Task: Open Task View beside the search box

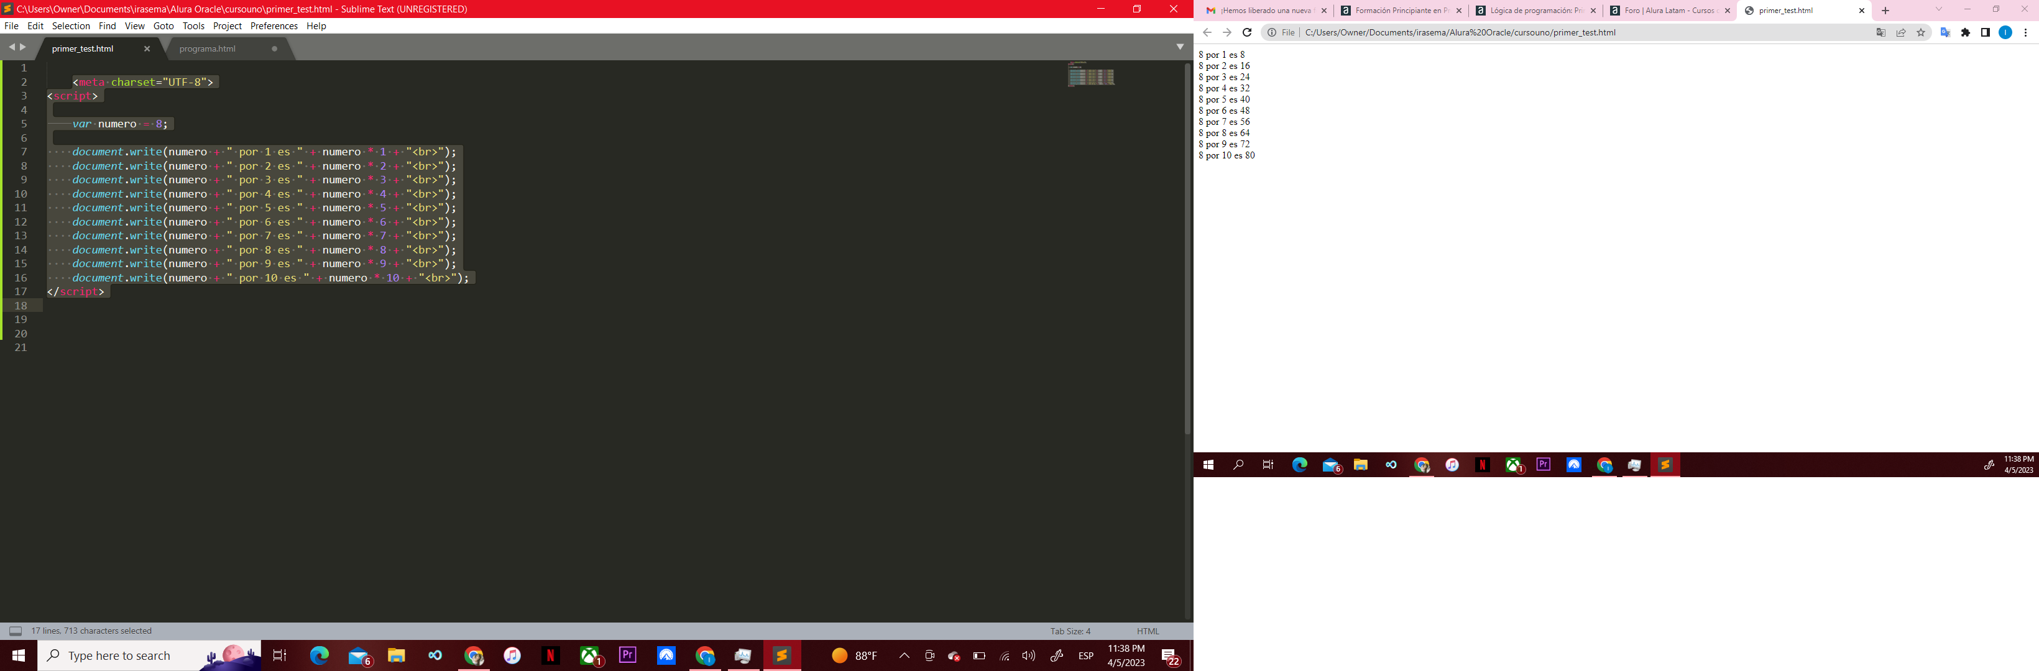Action: [279, 655]
